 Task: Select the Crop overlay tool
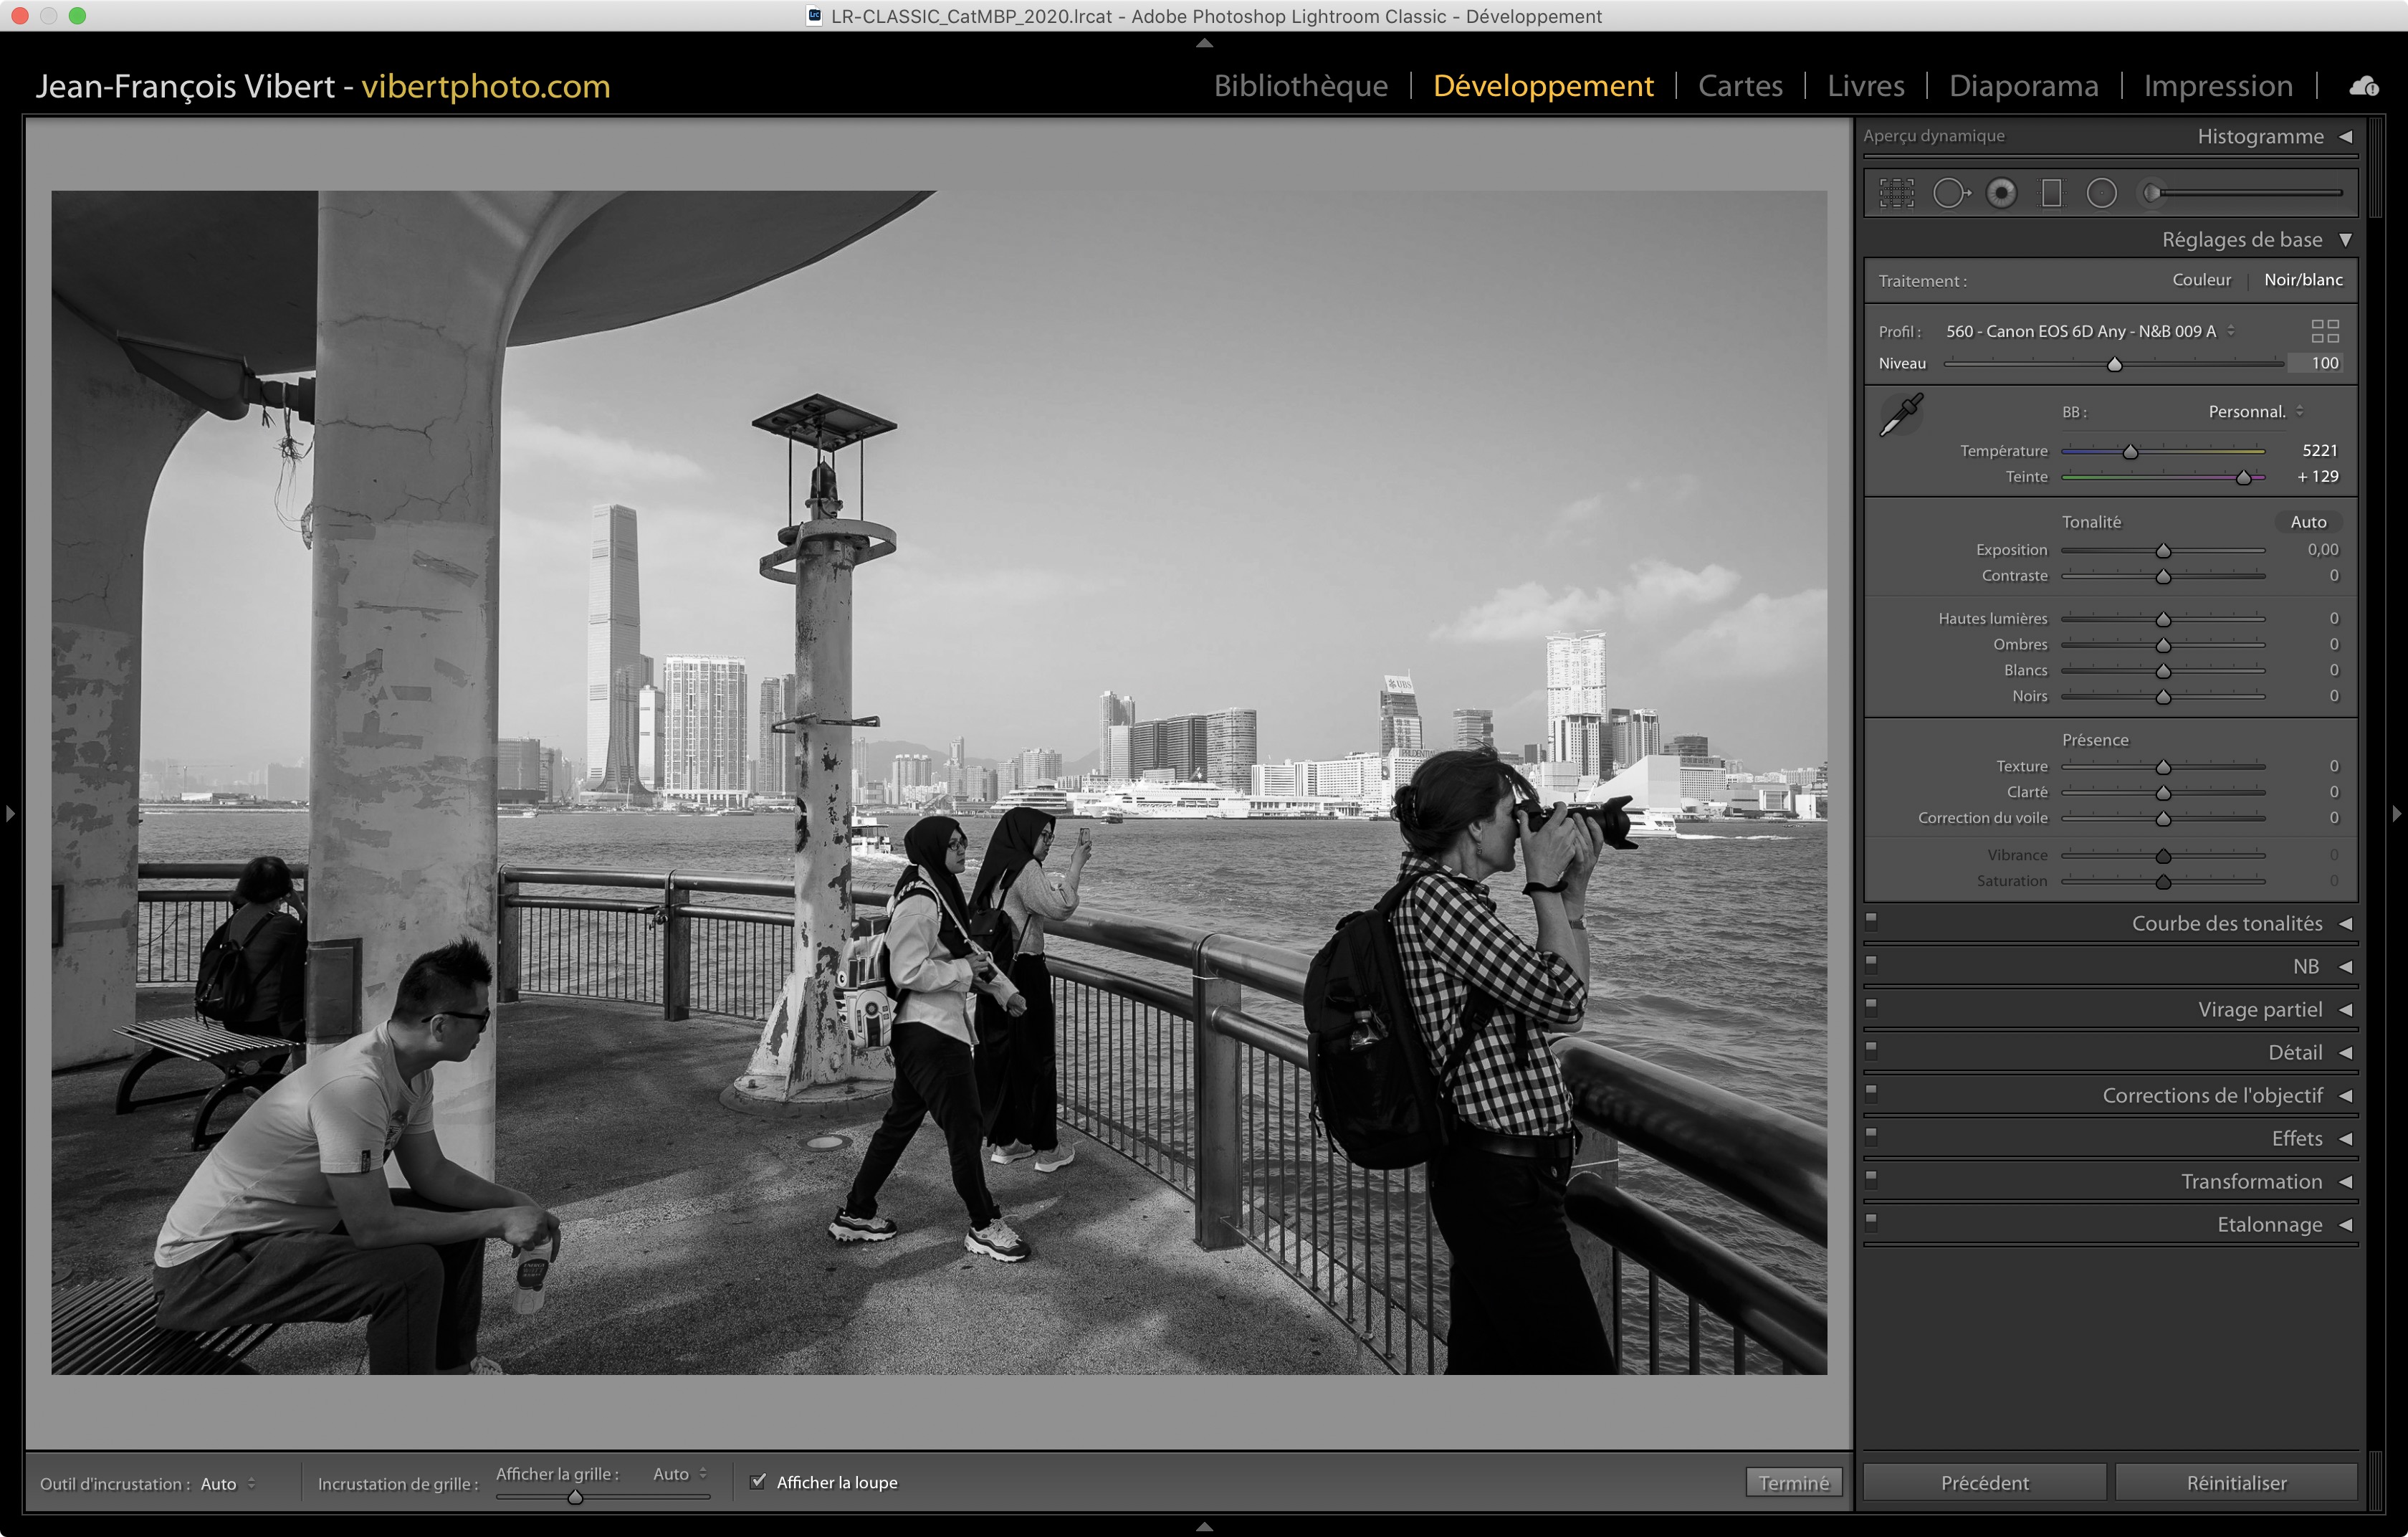[1896, 193]
